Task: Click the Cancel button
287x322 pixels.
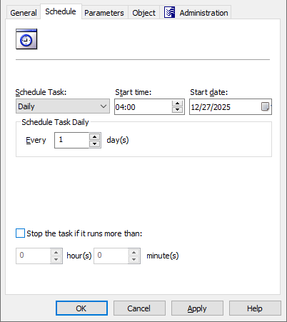Action: click(x=139, y=308)
